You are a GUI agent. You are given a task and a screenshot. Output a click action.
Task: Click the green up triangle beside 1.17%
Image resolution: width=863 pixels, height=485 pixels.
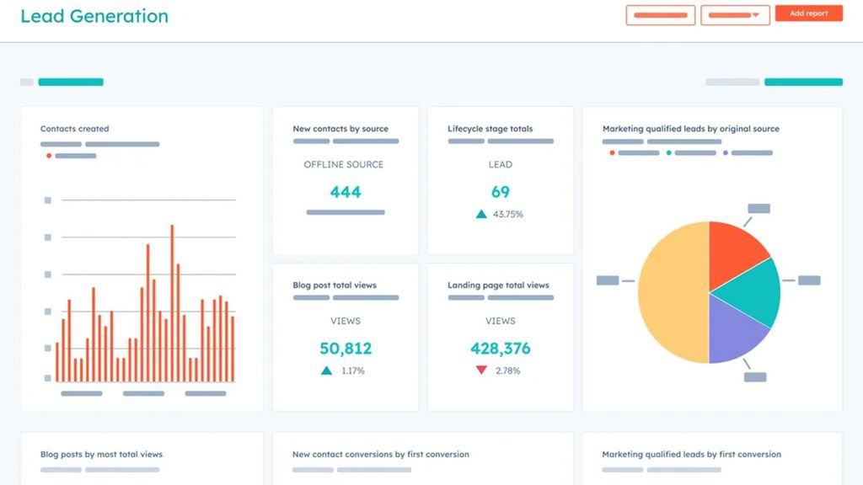[x=326, y=370]
